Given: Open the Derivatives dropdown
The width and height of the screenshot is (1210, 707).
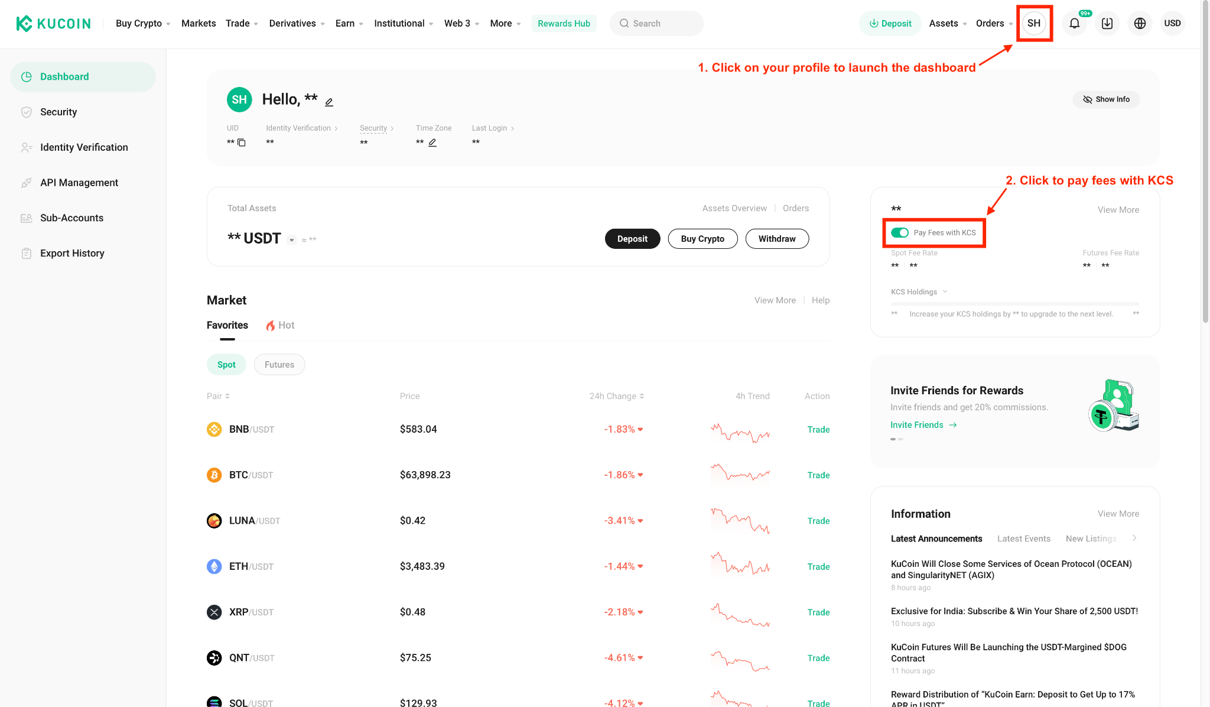Looking at the screenshot, I should (x=297, y=24).
